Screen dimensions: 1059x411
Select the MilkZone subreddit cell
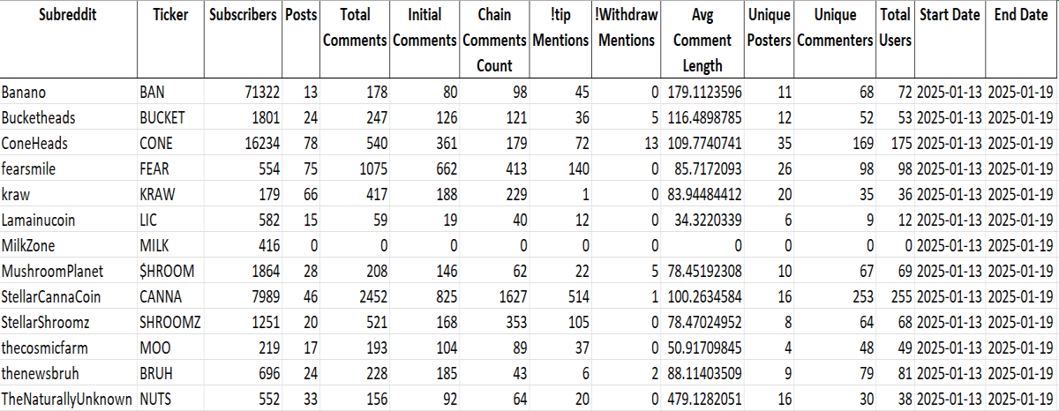[69, 245]
